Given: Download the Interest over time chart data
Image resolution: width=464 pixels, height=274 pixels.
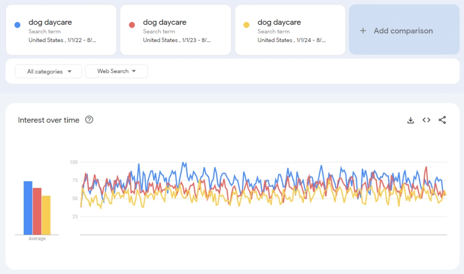Looking at the screenshot, I should pos(411,120).
